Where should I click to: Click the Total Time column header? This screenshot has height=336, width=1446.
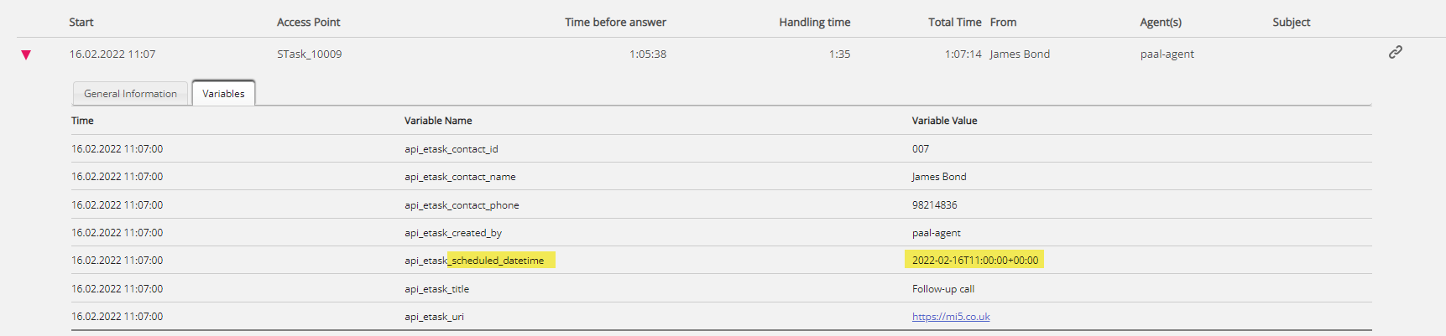coord(954,23)
